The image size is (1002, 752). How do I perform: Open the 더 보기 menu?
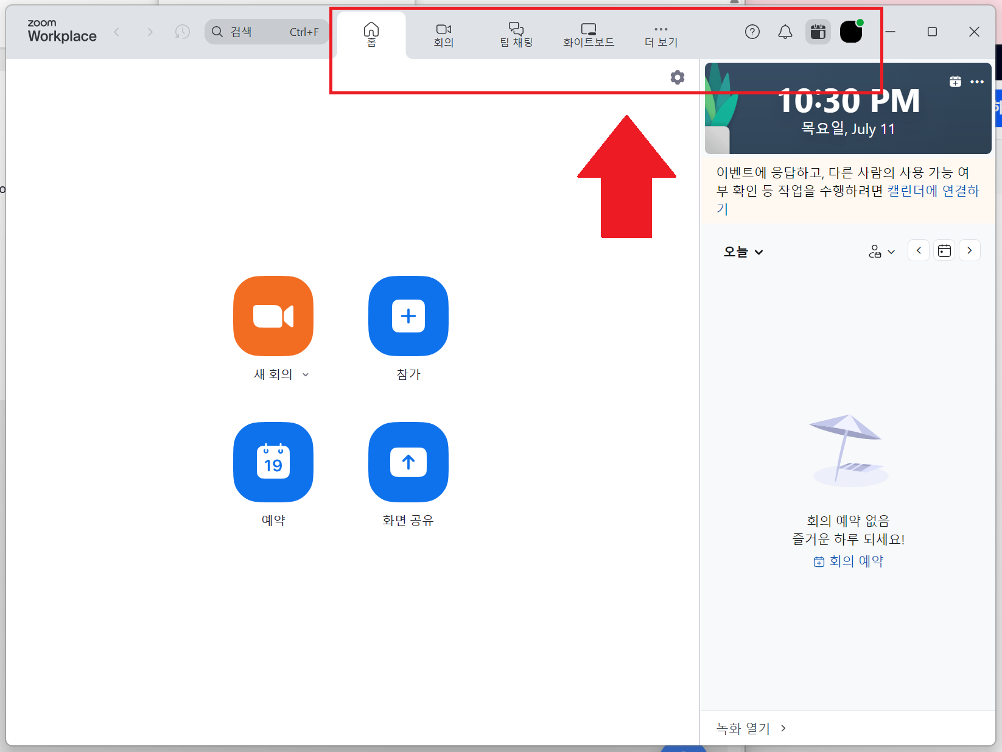660,33
